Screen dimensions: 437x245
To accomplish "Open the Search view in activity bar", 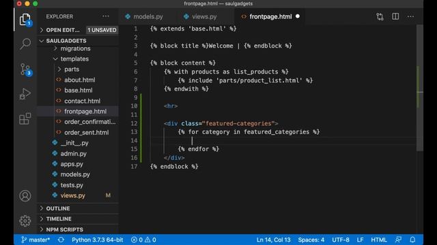I will coord(25,44).
